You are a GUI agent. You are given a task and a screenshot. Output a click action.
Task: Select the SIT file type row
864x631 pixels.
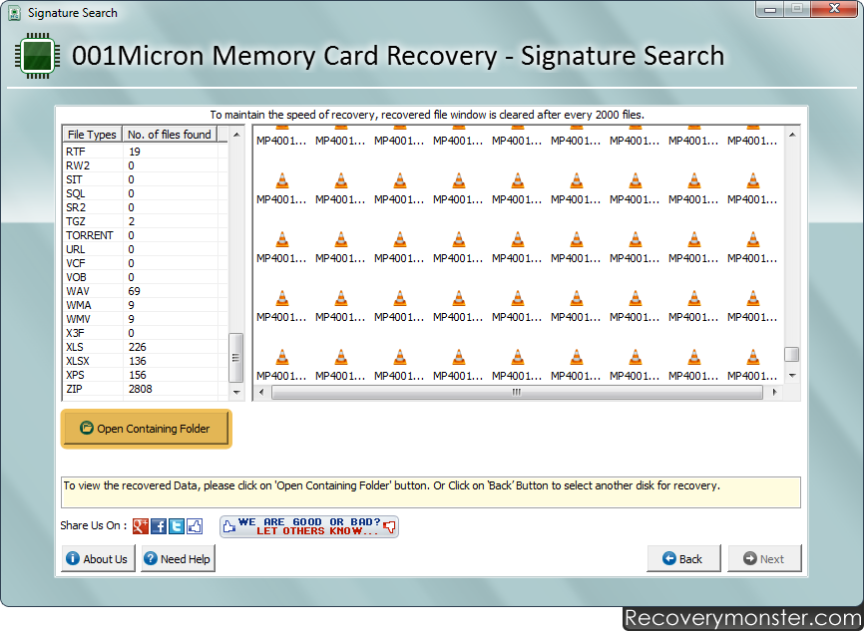coord(146,179)
